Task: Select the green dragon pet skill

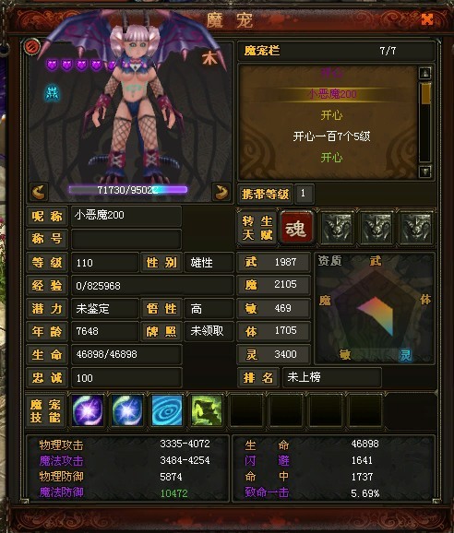Action: 207,410
